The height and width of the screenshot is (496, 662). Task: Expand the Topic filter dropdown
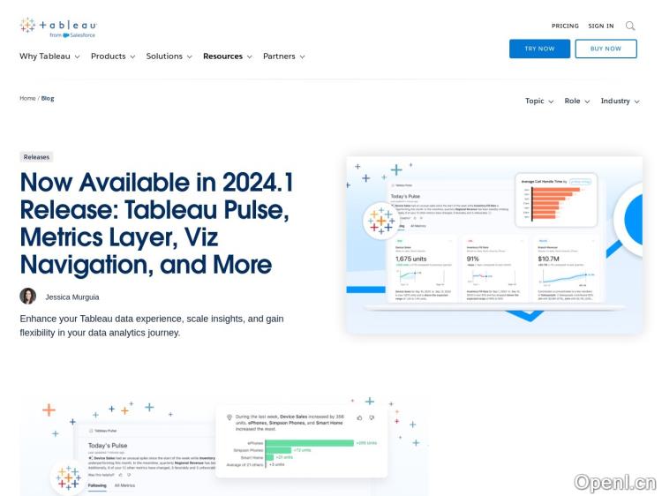click(539, 101)
